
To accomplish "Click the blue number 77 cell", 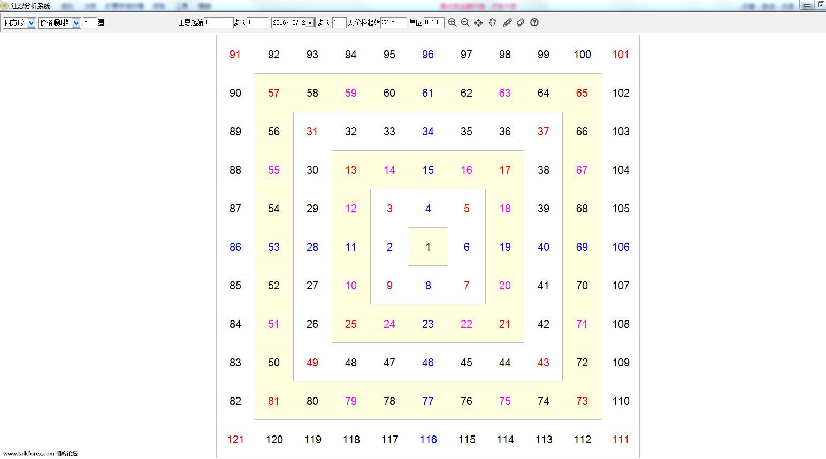I will point(428,401).
